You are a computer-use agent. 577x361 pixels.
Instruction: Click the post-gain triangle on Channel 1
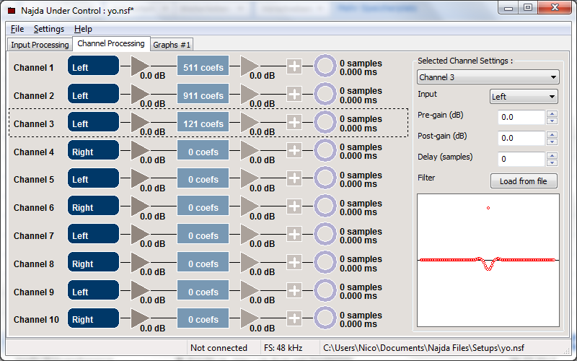(250, 66)
